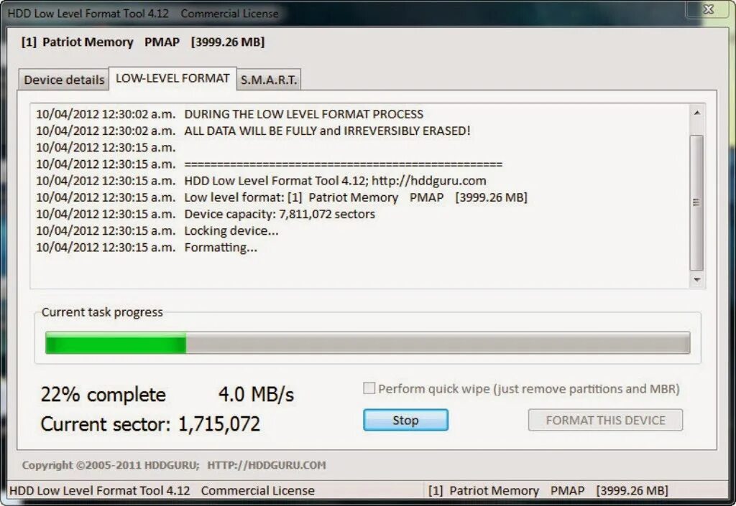The image size is (736, 506).
Task: Open the Device details tab
Action: 64,80
